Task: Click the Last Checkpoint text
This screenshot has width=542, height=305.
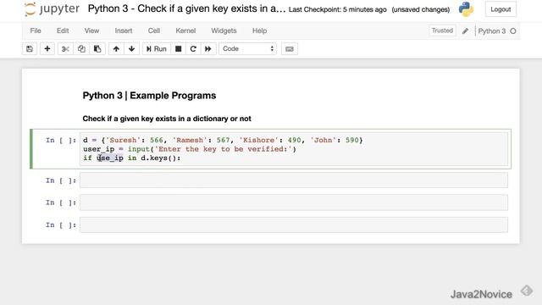Action: point(337,9)
